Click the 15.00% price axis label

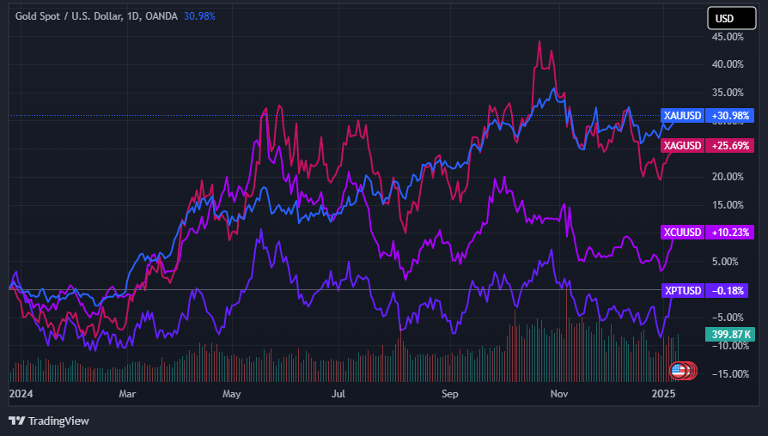click(728, 205)
